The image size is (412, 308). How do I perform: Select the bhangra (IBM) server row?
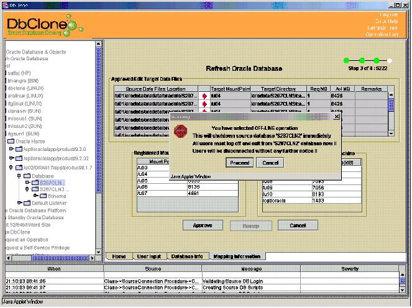pyautogui.click(x=23, y=81)
